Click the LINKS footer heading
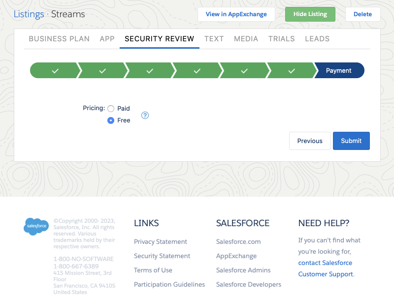 click(146, 223)
